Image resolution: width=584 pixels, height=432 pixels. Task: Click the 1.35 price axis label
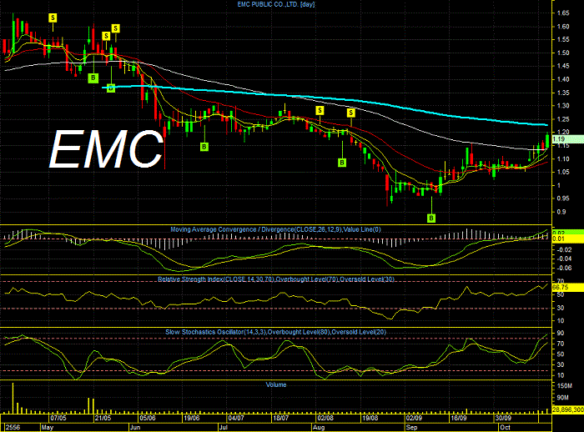pos(563,93)
